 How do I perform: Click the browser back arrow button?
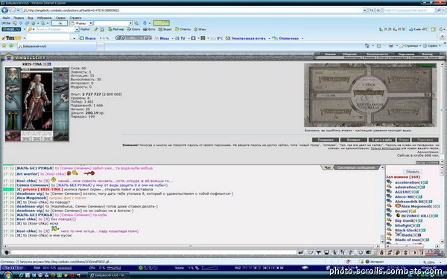(x=5, y=10)
